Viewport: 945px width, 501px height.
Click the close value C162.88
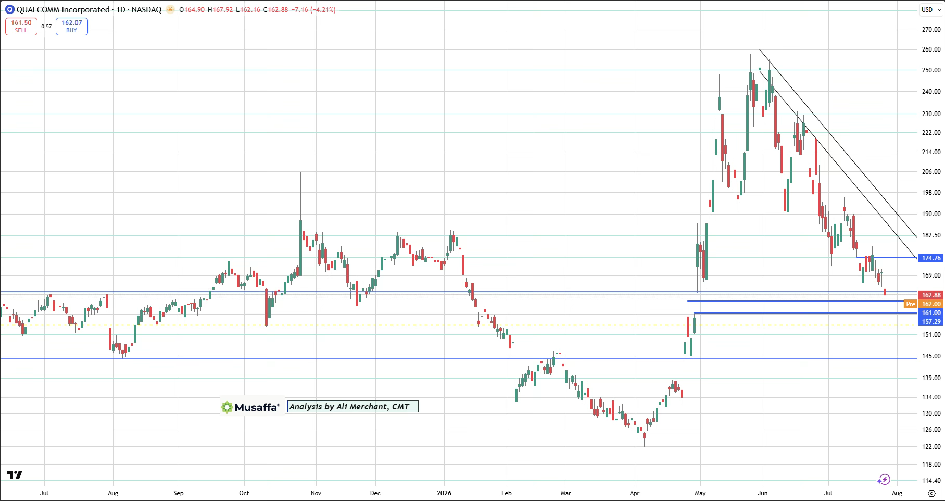pos(275,9)
